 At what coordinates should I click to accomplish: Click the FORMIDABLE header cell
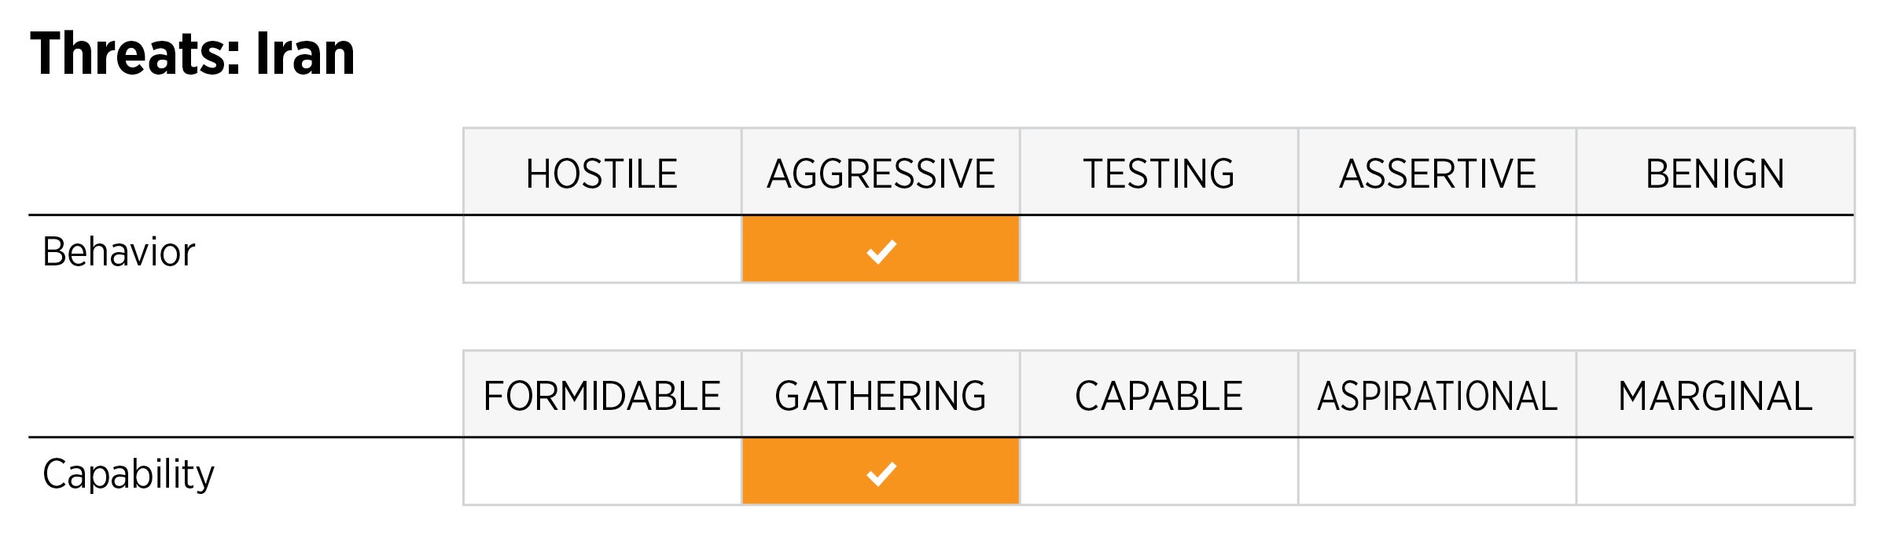(x=602, y=395)
